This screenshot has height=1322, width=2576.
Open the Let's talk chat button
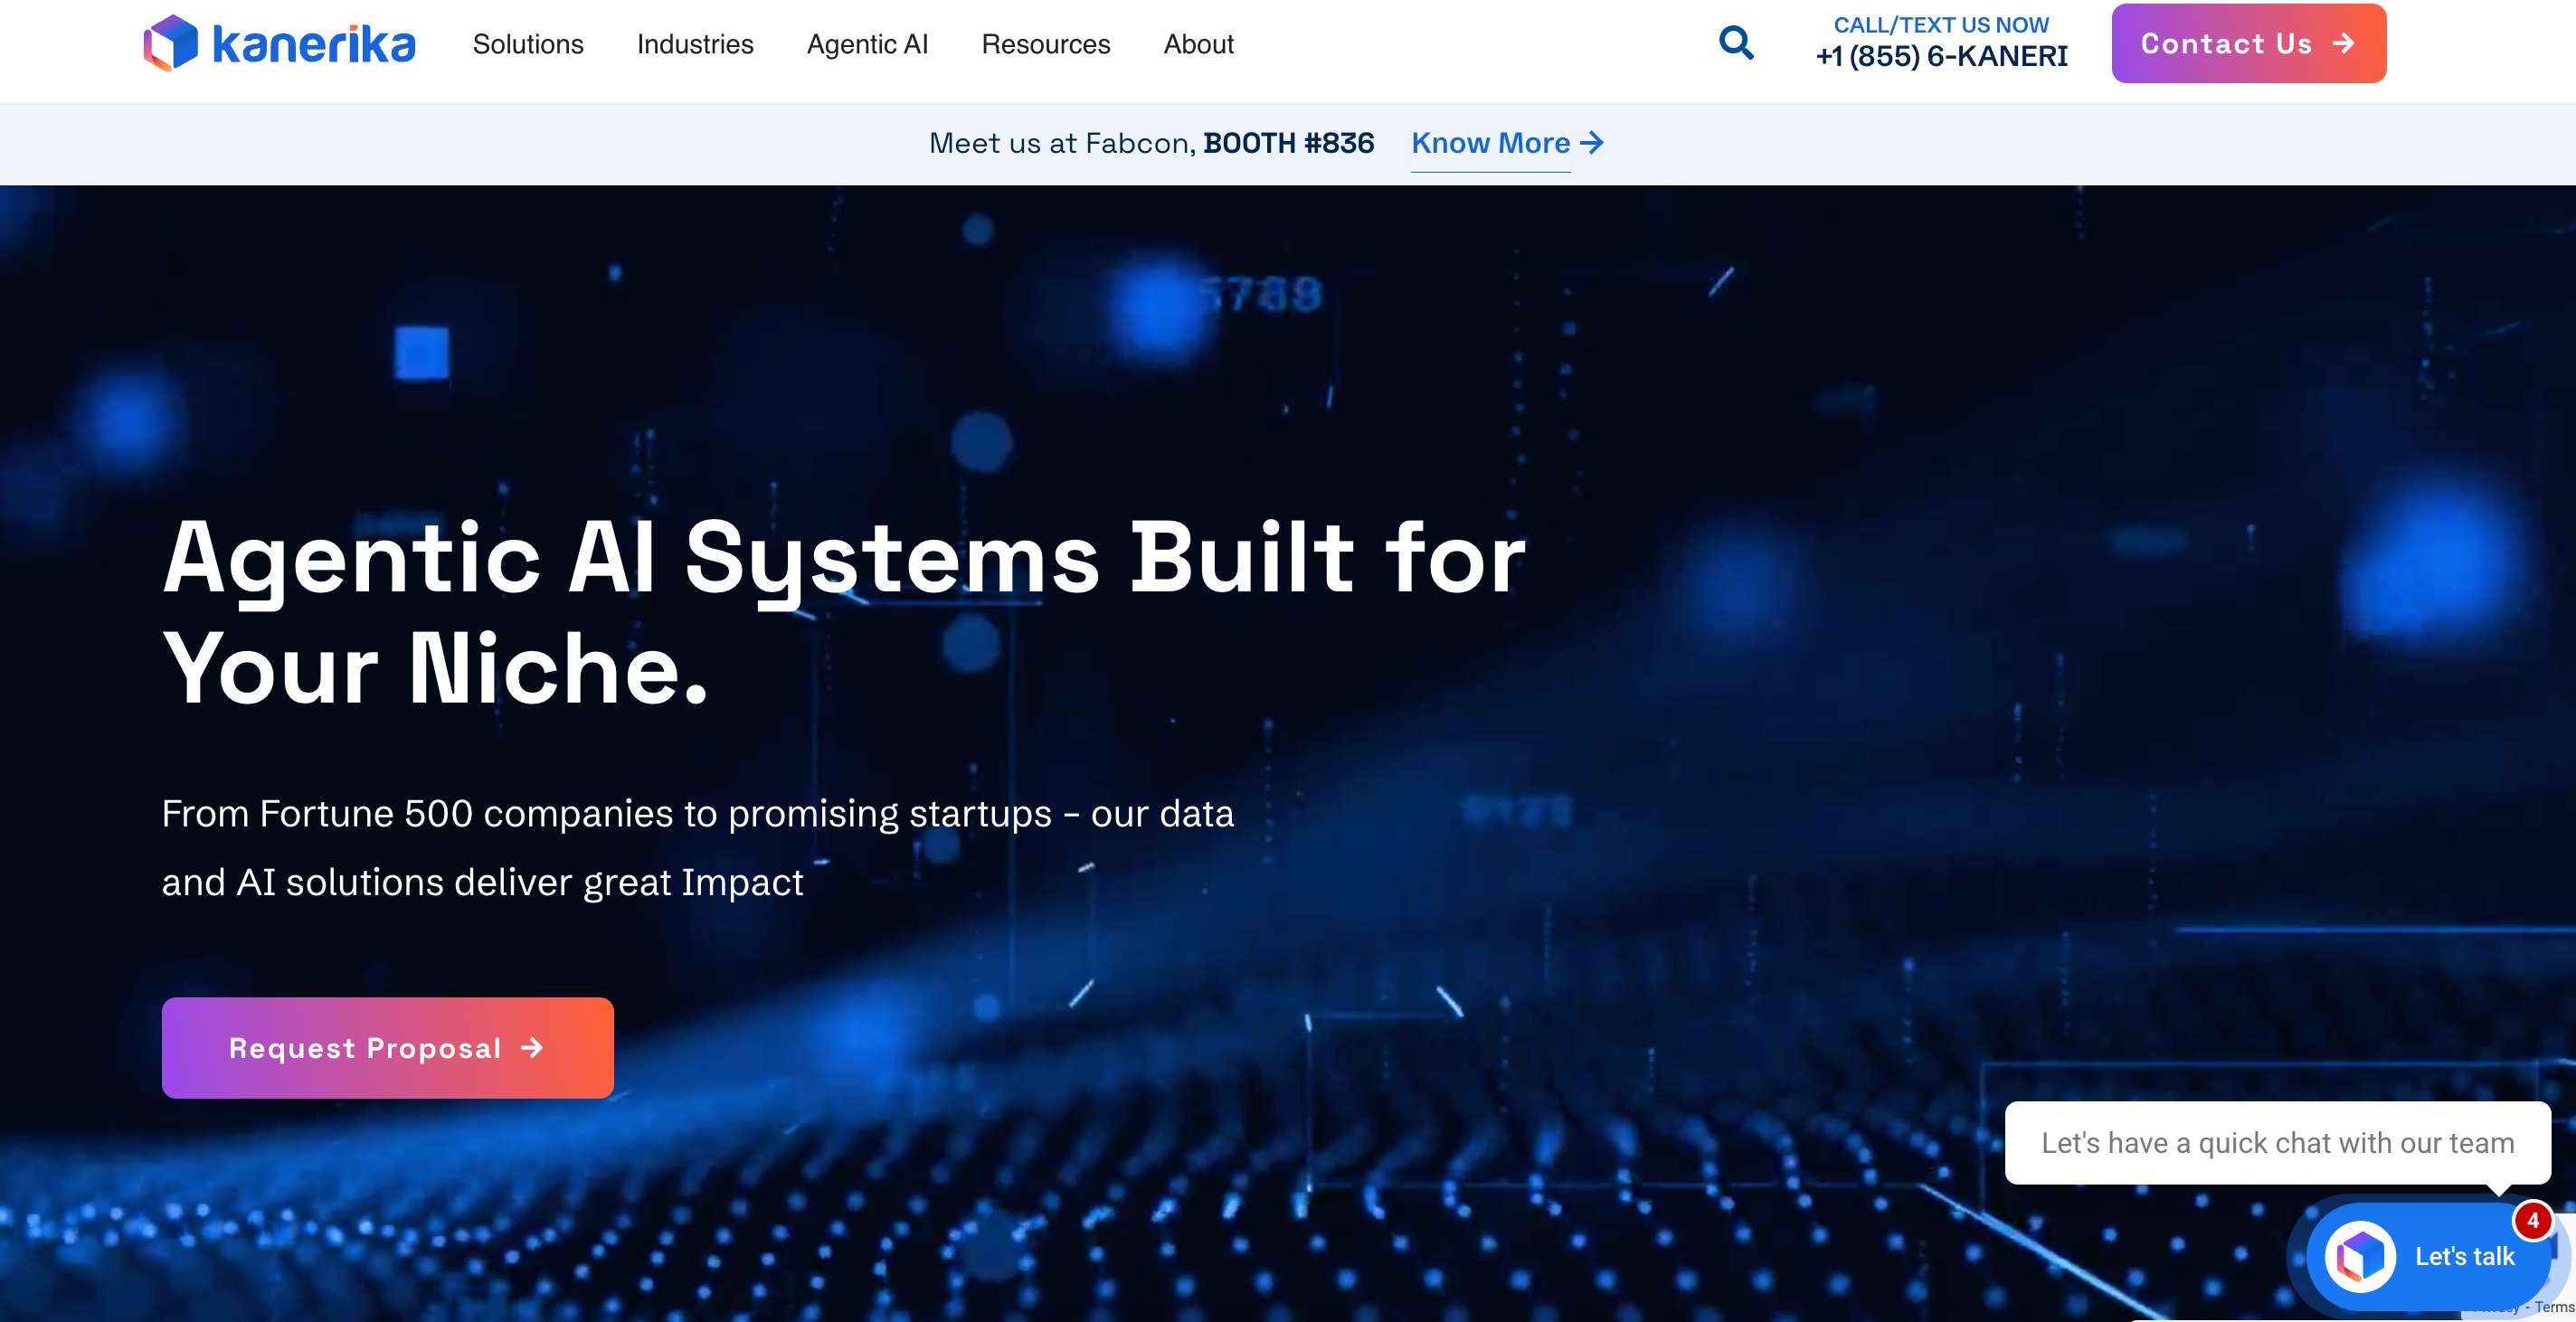2464,1256
